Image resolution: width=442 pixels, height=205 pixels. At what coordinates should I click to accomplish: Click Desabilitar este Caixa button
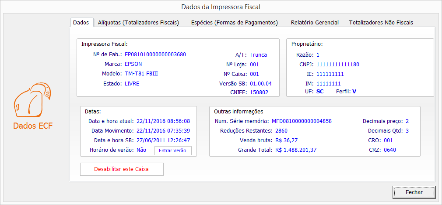point(122,169)
